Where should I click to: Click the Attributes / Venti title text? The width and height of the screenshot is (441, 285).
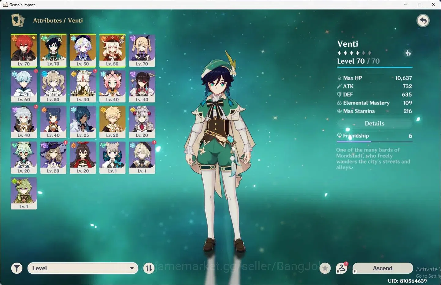[58, 20]
